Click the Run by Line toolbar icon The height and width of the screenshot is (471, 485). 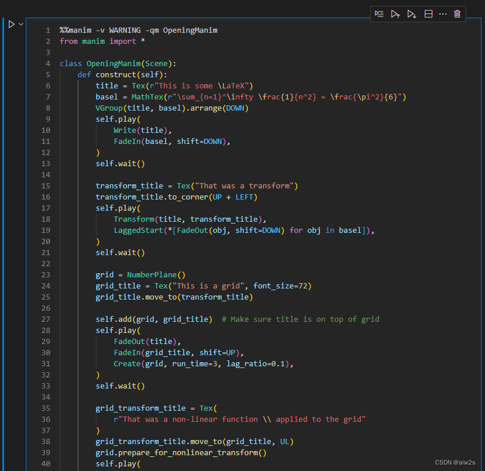coord(379,14)
